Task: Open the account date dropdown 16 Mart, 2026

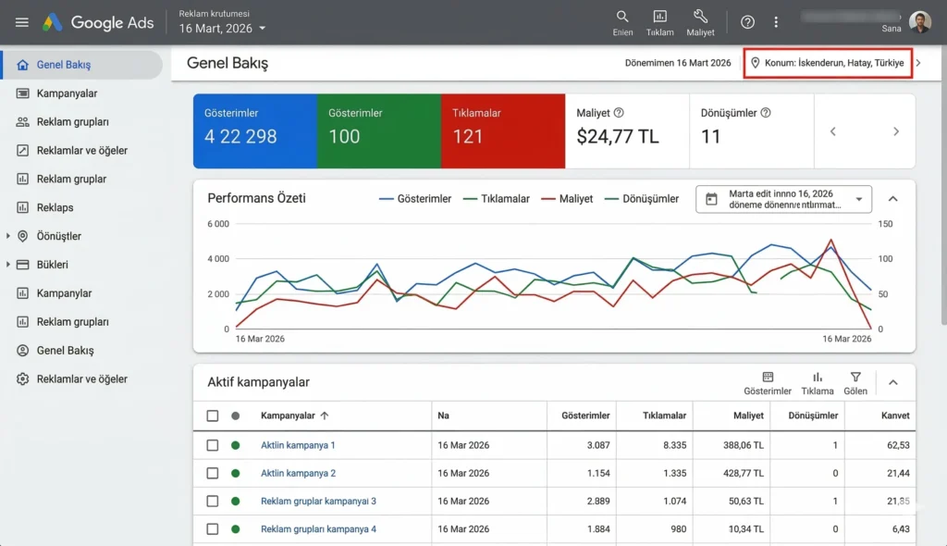Action: click(223, 29)
